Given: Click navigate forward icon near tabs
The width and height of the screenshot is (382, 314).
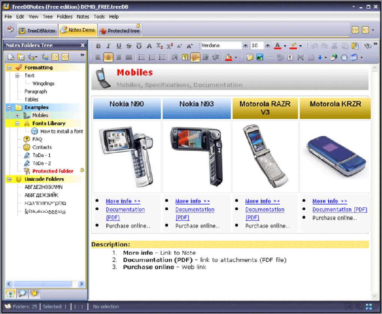Looking at the screenshot, I should (365, 30).
